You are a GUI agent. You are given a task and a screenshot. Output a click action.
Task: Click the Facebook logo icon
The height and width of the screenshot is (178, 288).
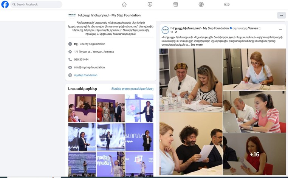(x=5, y=5)
